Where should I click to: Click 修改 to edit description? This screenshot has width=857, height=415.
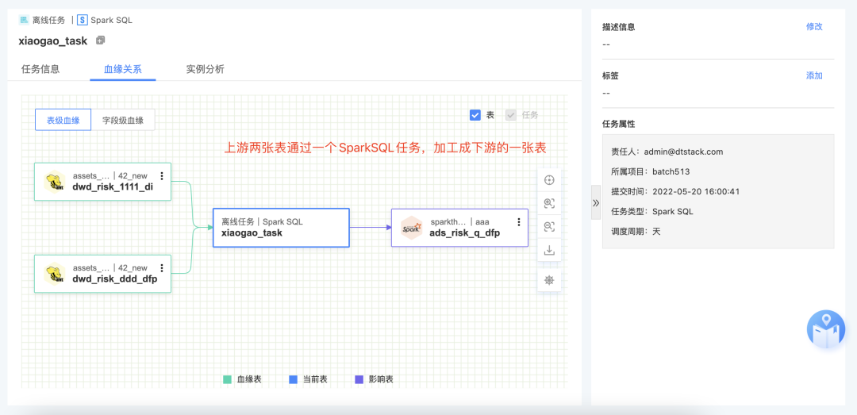[814, 26]
